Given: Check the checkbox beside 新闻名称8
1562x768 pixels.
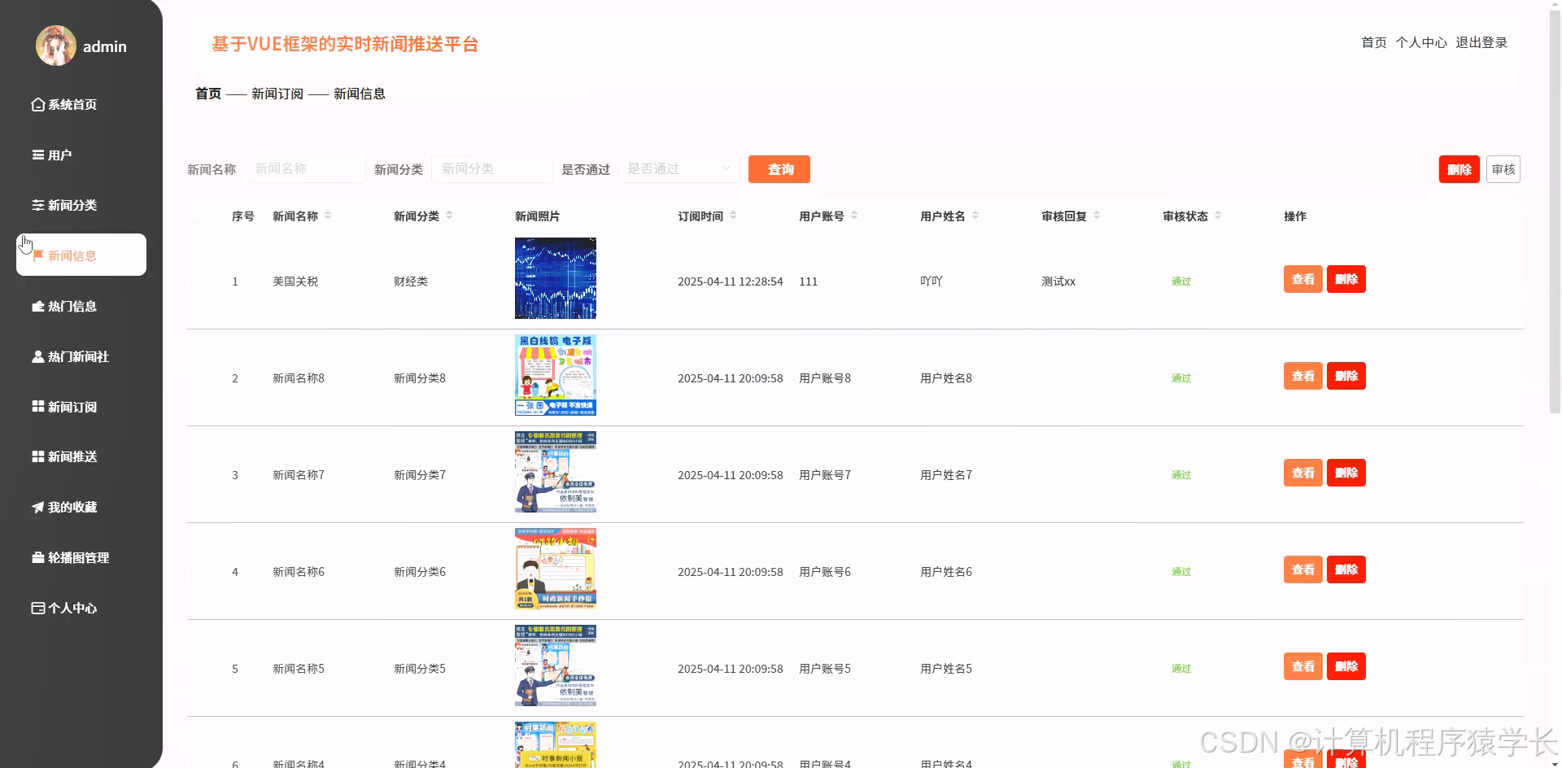Looking at the screenshot, I should click(198, 377).
